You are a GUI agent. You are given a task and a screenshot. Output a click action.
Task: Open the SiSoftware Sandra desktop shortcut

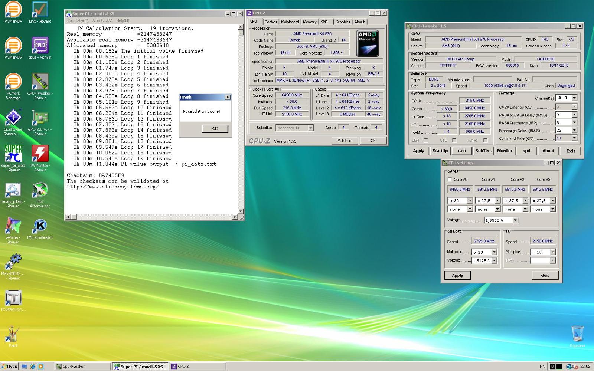(x=13, y=122)
